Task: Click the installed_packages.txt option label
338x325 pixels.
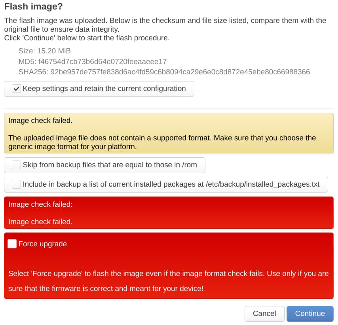Action: tap(171, 184)
